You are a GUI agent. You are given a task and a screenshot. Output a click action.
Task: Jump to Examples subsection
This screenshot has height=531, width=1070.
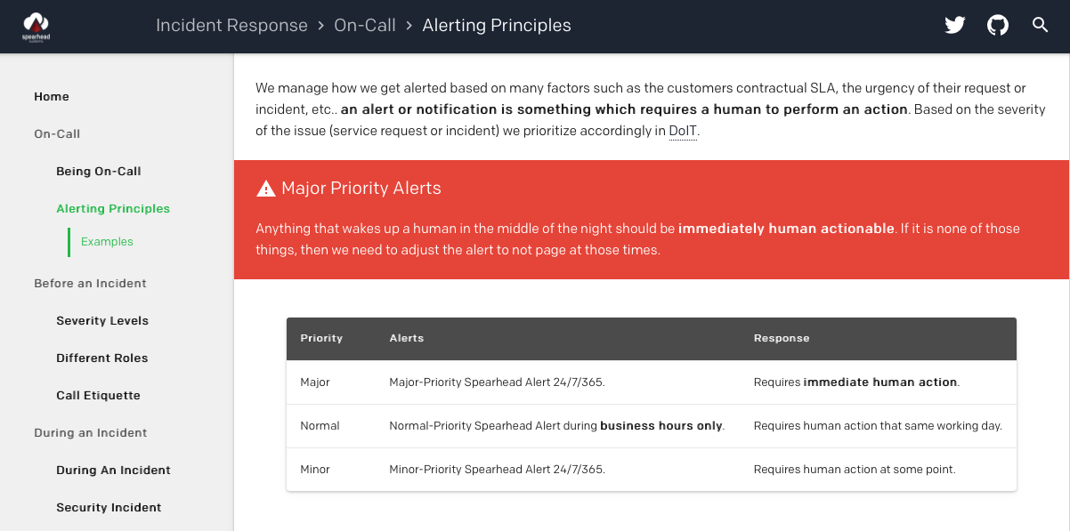pos(107,241)
